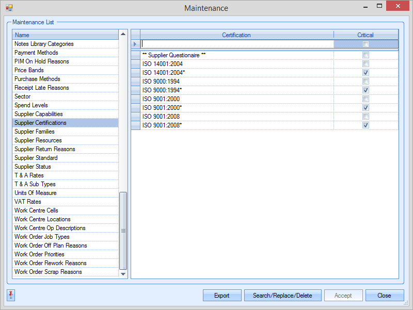Open VAT Rates maintenance list
The height and width of the screenshot is (310, 413).
coord(28,202)
